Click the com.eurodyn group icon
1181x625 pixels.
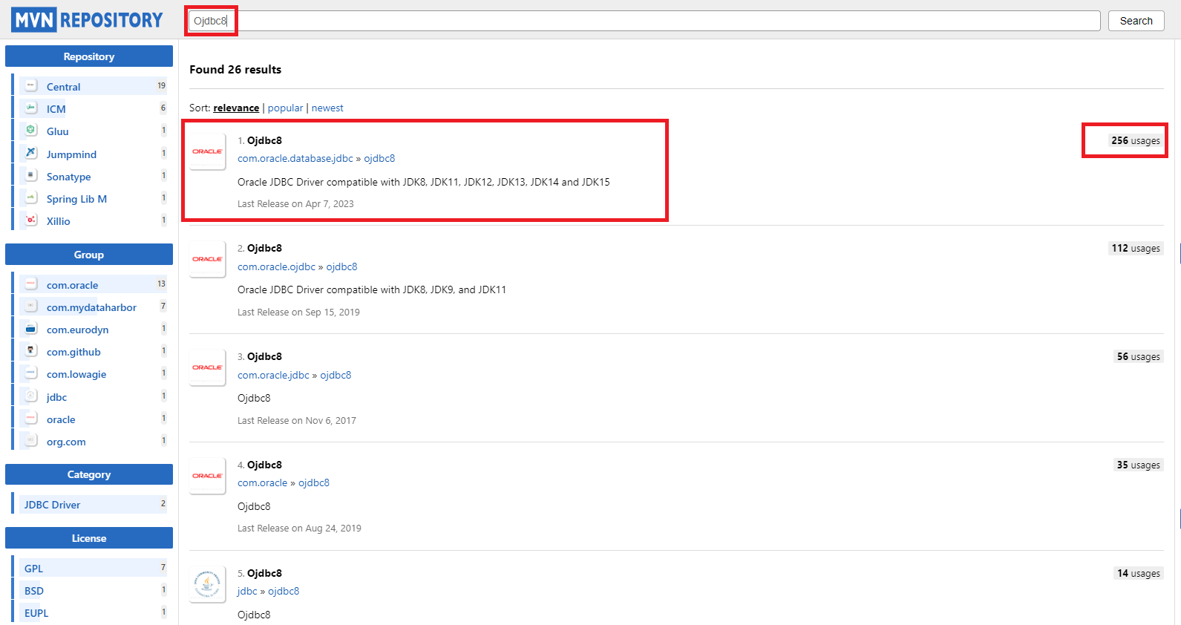pos(31,329)
